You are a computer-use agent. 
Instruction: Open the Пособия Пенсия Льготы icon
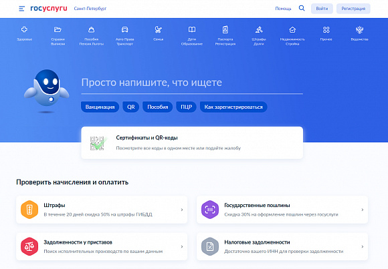click(91, 29)
